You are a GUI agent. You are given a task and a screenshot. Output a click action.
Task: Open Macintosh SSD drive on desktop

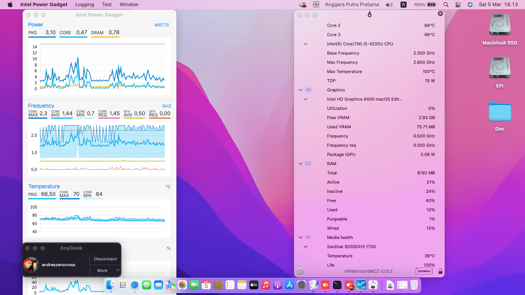pos(500,30)
